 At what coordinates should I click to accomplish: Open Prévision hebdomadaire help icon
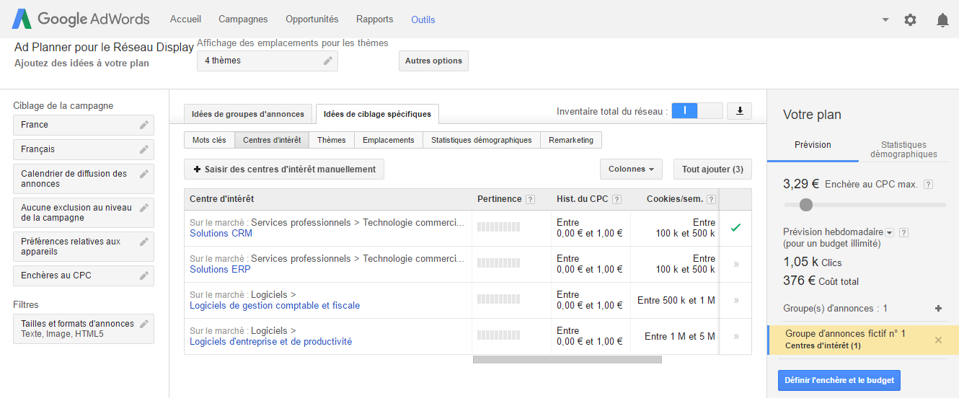[x=903, y=232]
